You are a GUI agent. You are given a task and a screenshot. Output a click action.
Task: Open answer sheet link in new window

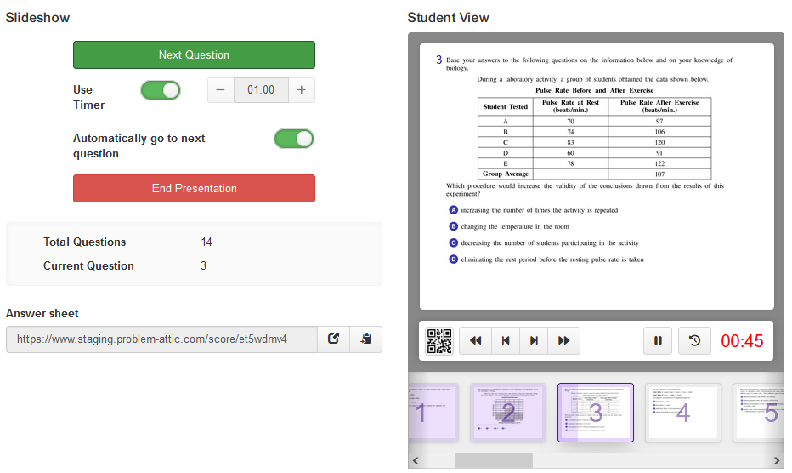point(334,339)
